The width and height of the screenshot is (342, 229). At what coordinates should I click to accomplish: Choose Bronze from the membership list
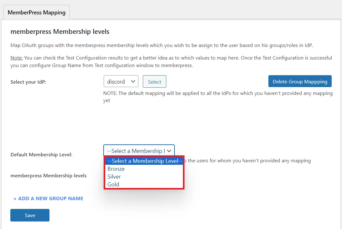[x=144, y=169]
